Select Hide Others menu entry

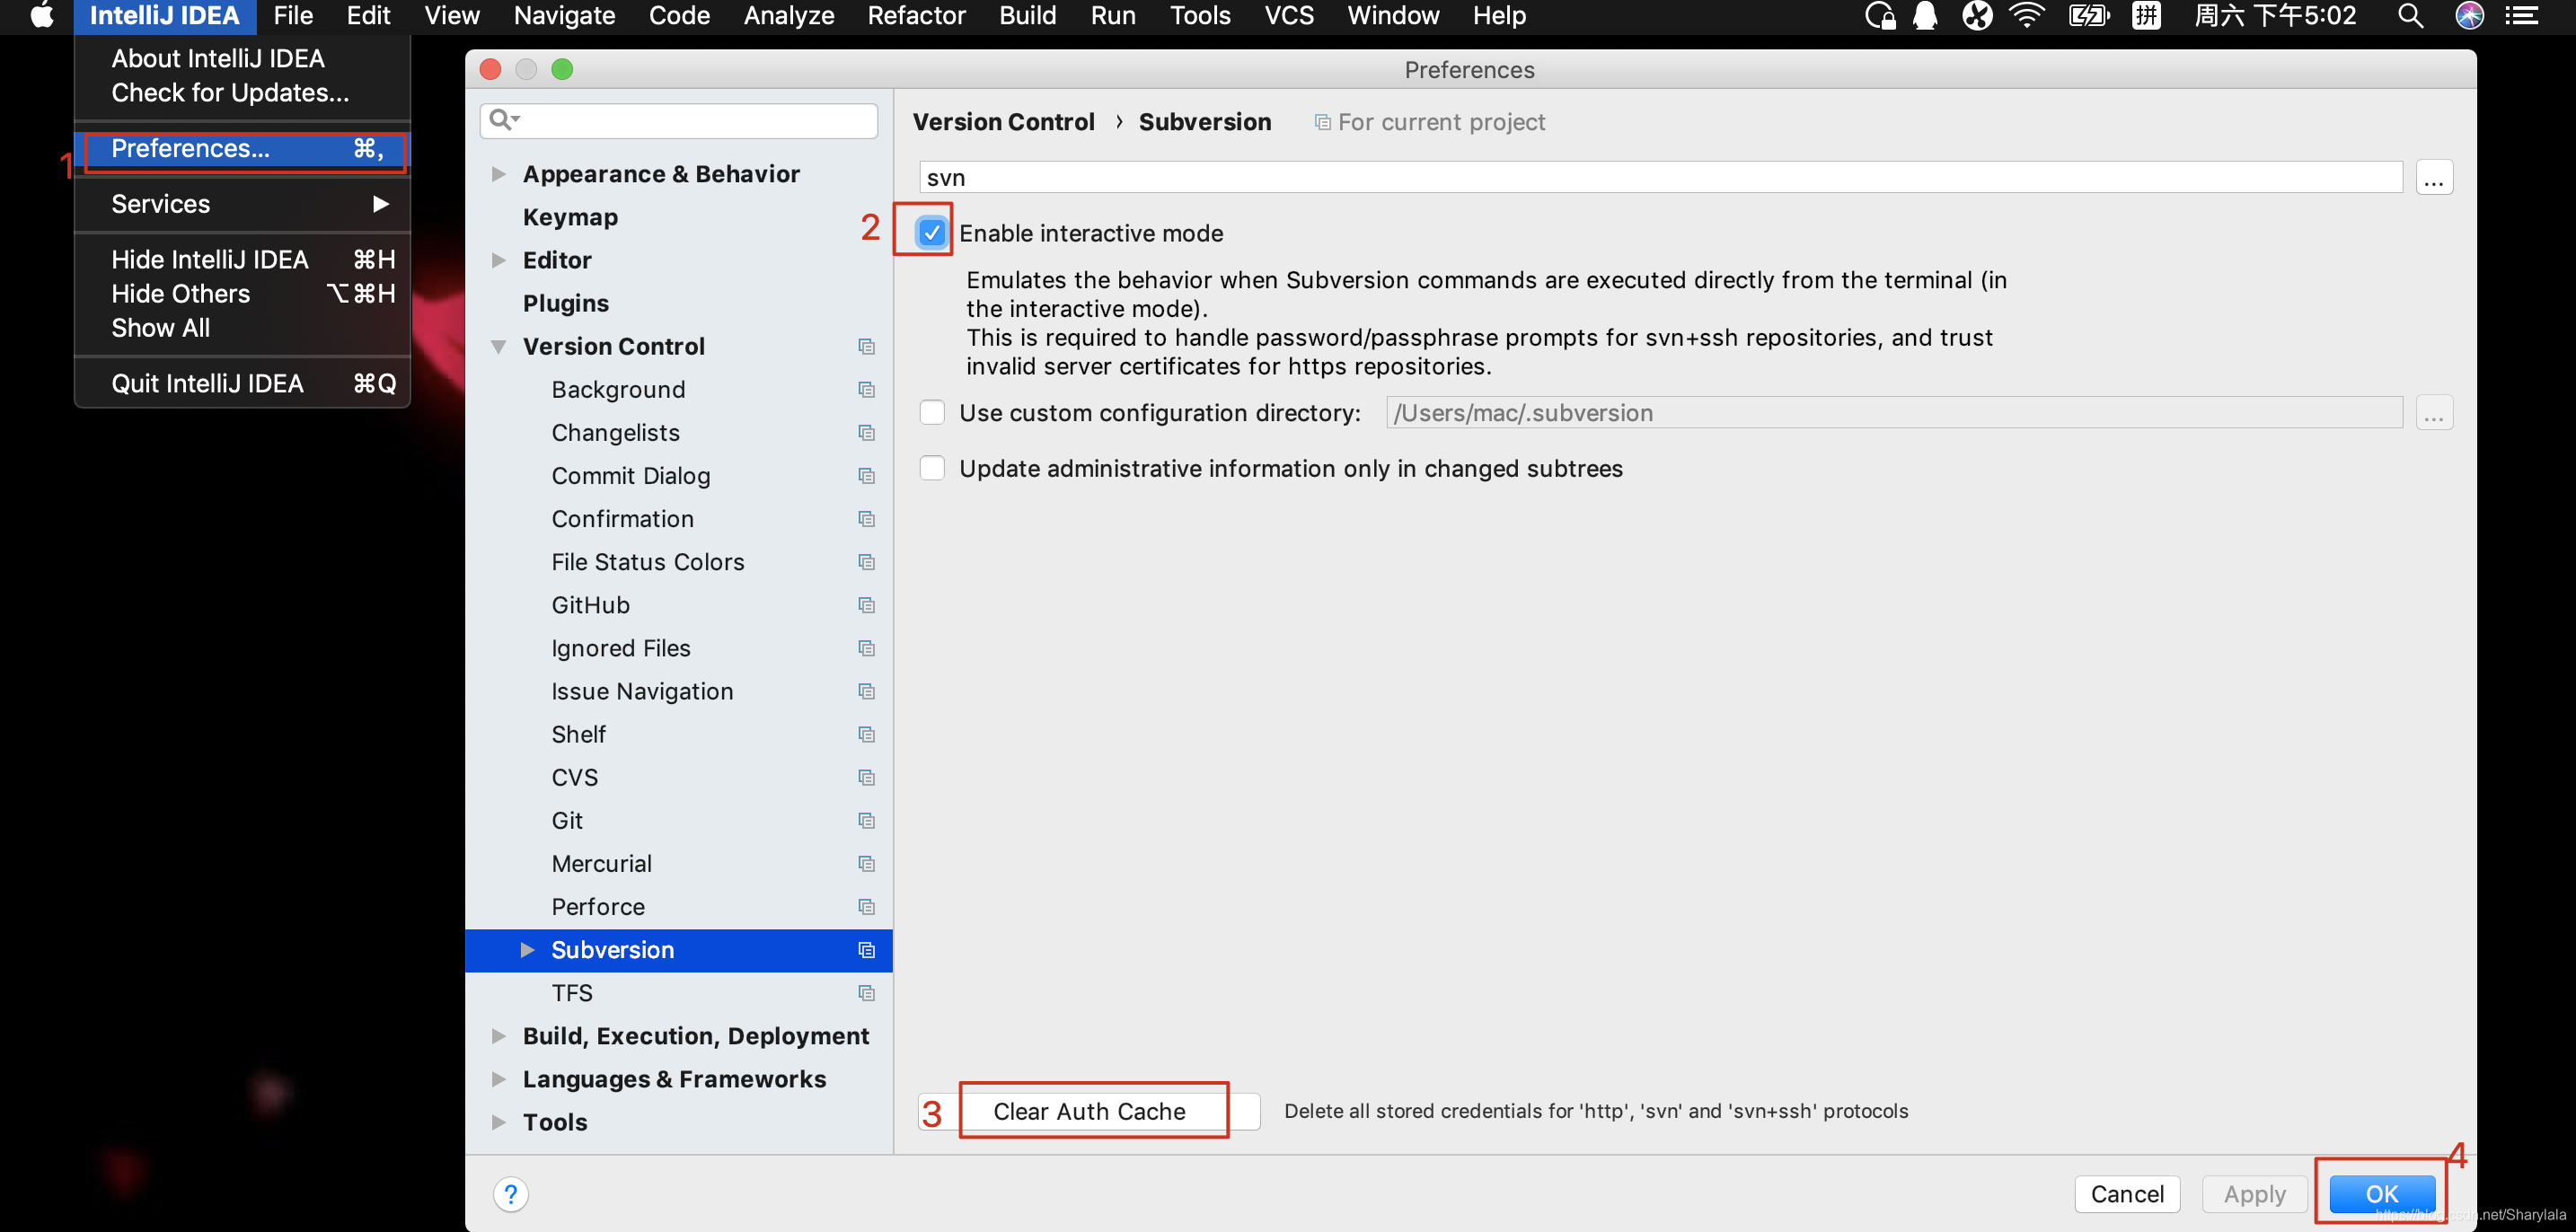(243, 293)
